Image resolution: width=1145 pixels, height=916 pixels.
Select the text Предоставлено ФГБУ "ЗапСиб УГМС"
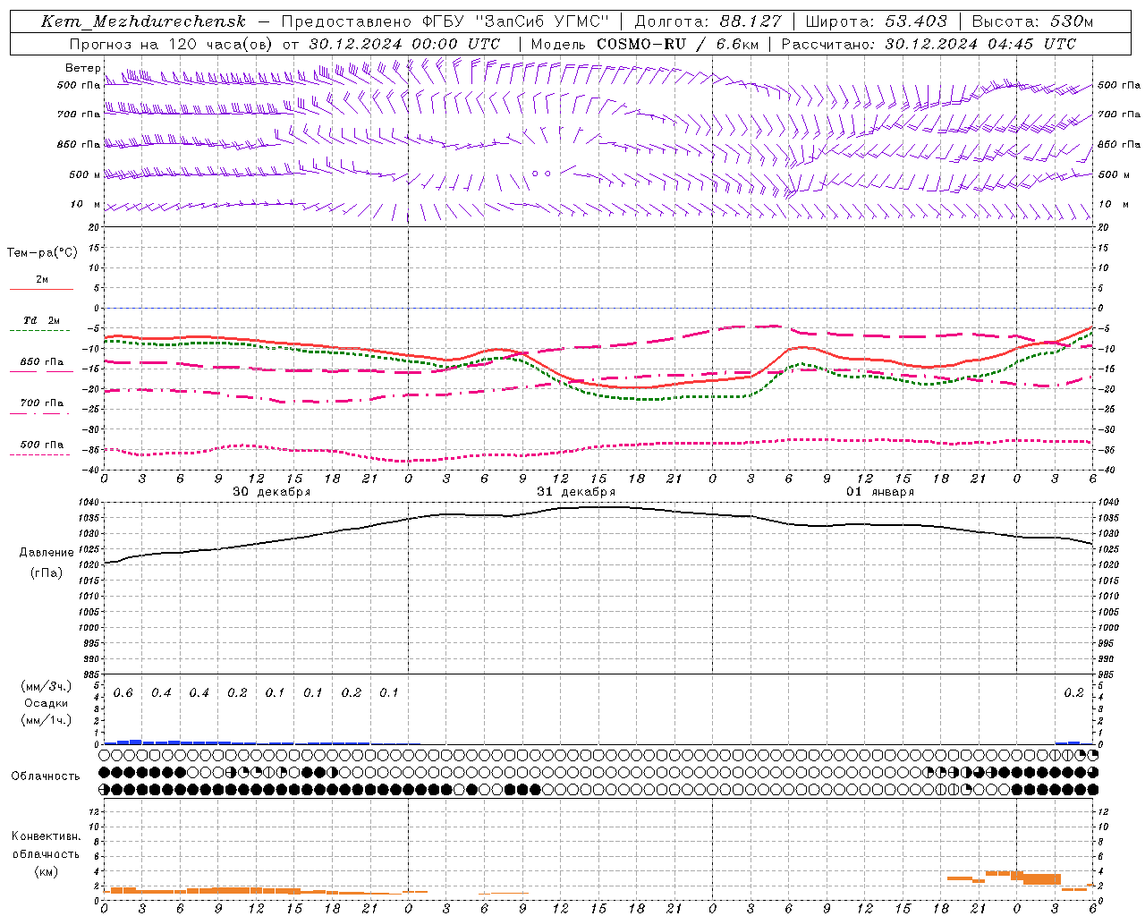(x=445, y=21)
